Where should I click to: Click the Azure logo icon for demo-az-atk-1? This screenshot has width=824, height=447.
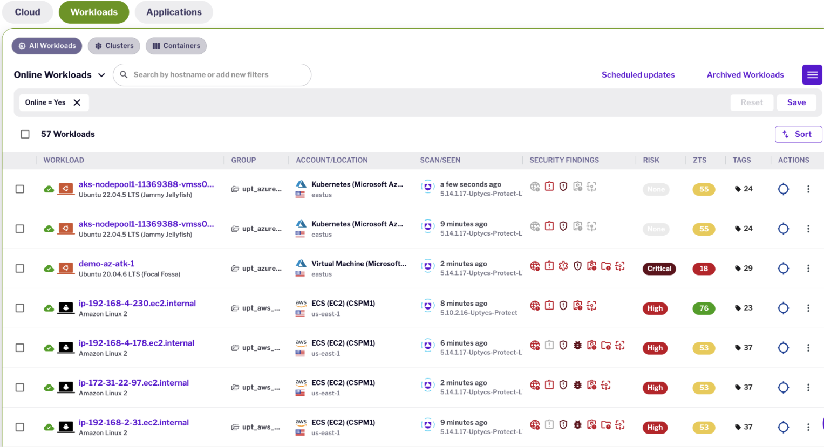301,263
